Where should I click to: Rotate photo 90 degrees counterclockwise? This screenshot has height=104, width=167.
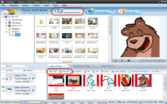click(x=87, y=71)
